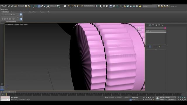Click the Auto Key button

click(162, 97)
